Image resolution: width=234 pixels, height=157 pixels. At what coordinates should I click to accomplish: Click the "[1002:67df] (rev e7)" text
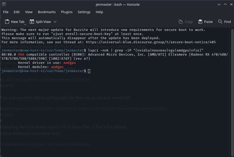click(70, 58)
